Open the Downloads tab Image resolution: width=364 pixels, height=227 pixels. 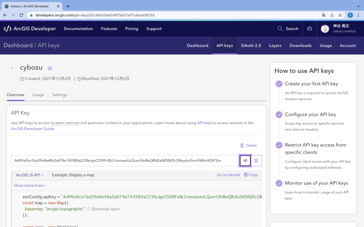point(300,46)
